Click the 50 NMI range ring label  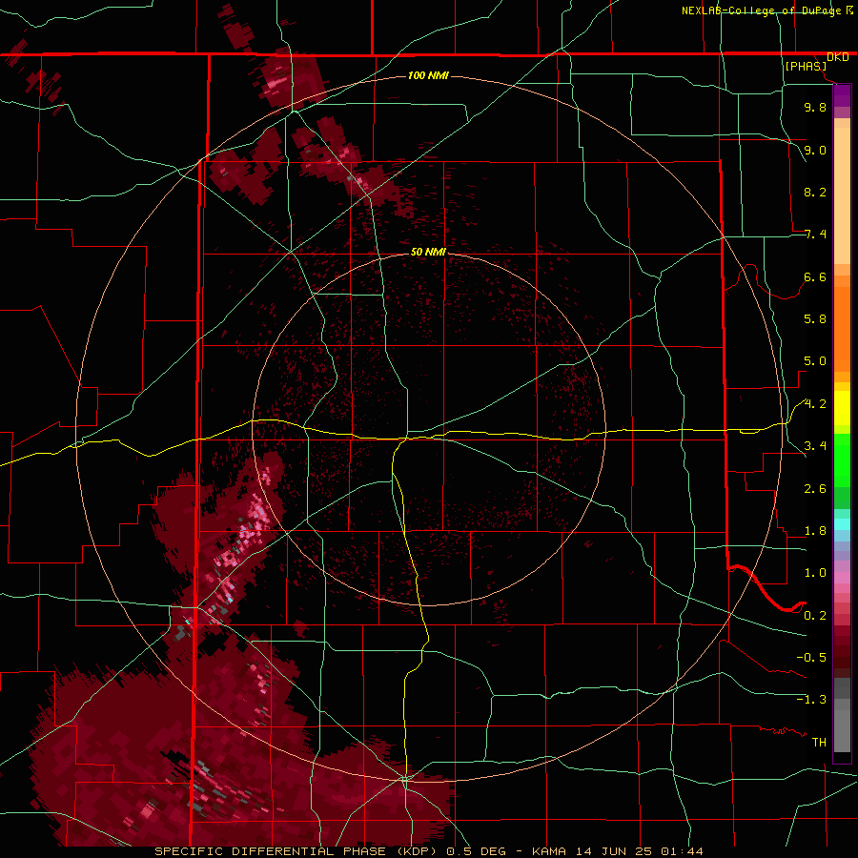click(428, 252)
